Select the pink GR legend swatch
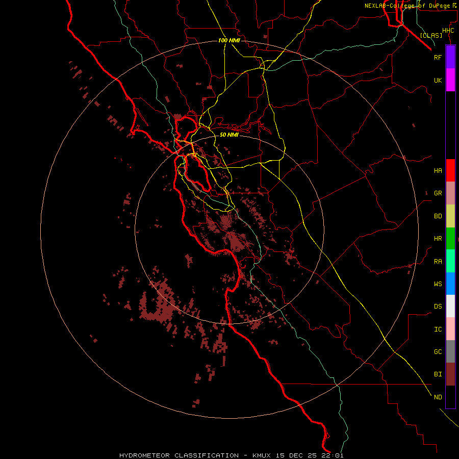The image size is (459, 459). click(450, 193)
